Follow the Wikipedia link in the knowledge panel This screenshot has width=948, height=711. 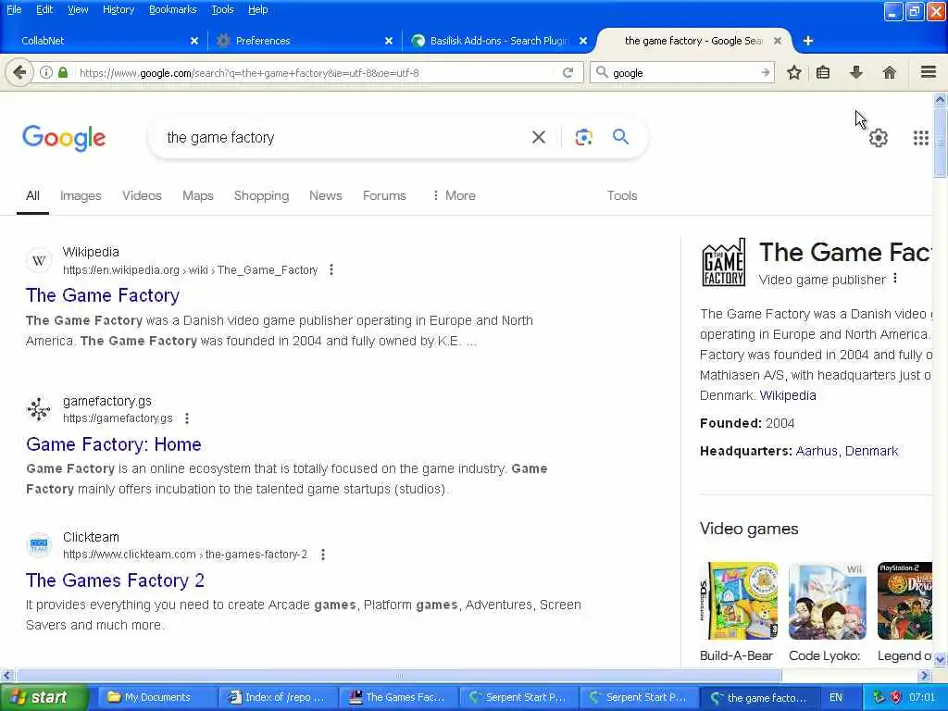point(787,395)
